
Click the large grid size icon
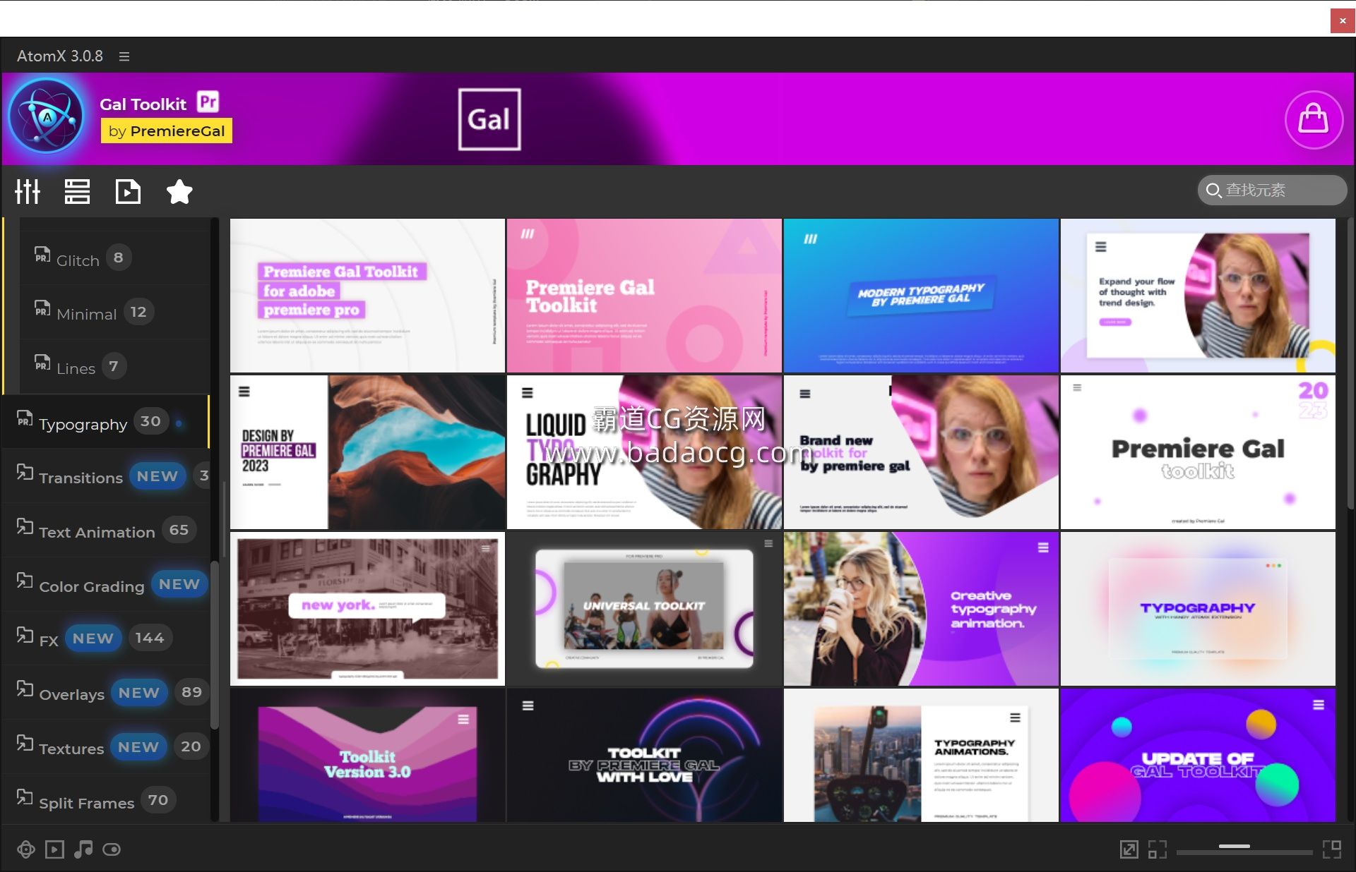(1332, 849)
